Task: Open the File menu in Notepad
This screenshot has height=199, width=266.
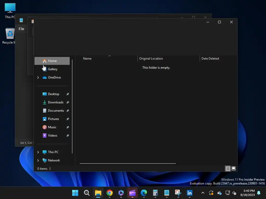Action: pyautogui.click(x=21, y=29)
